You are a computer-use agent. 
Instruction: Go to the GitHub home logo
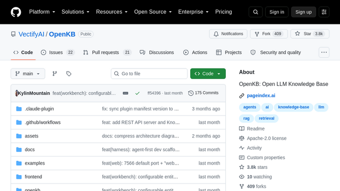click(16, 12)
